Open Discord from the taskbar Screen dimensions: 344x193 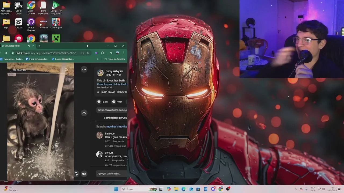(x=213, y=189)
